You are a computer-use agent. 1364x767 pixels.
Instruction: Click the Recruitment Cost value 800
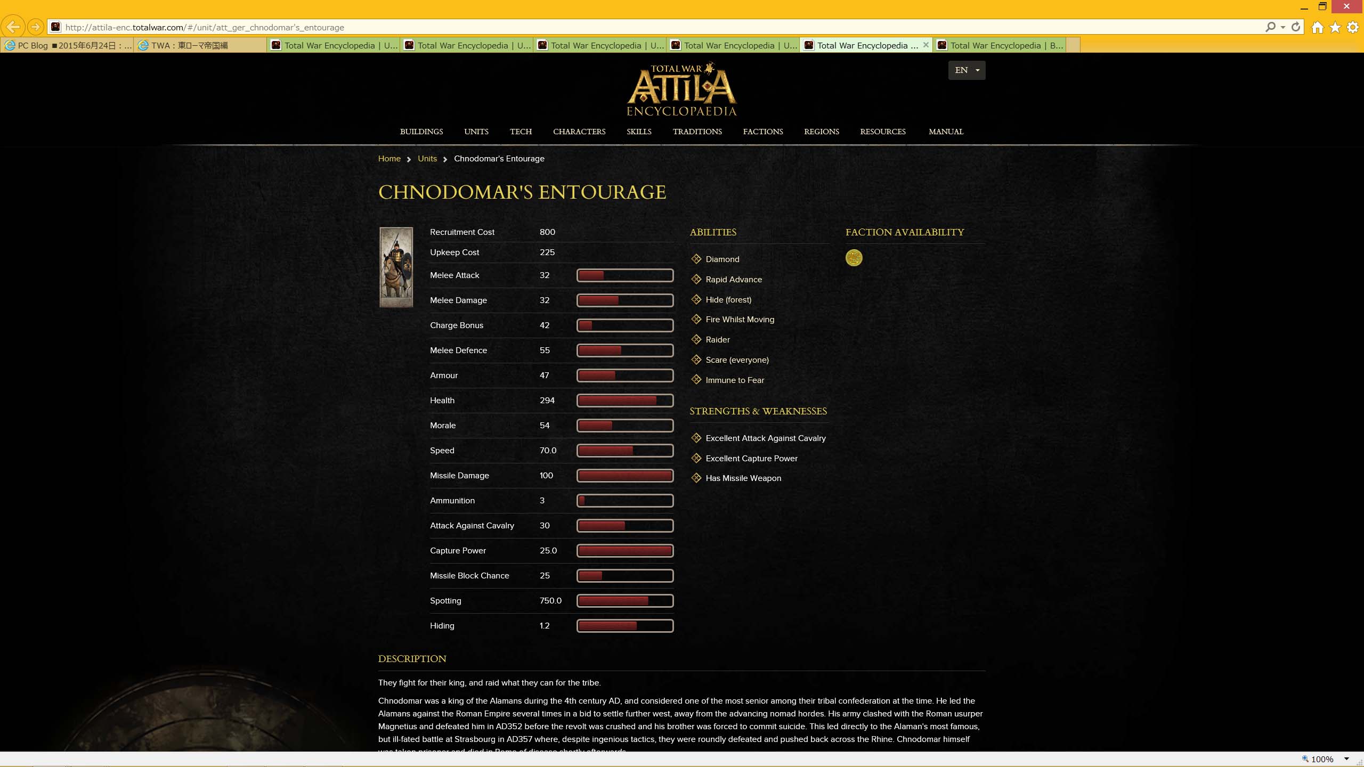(547, 232)
